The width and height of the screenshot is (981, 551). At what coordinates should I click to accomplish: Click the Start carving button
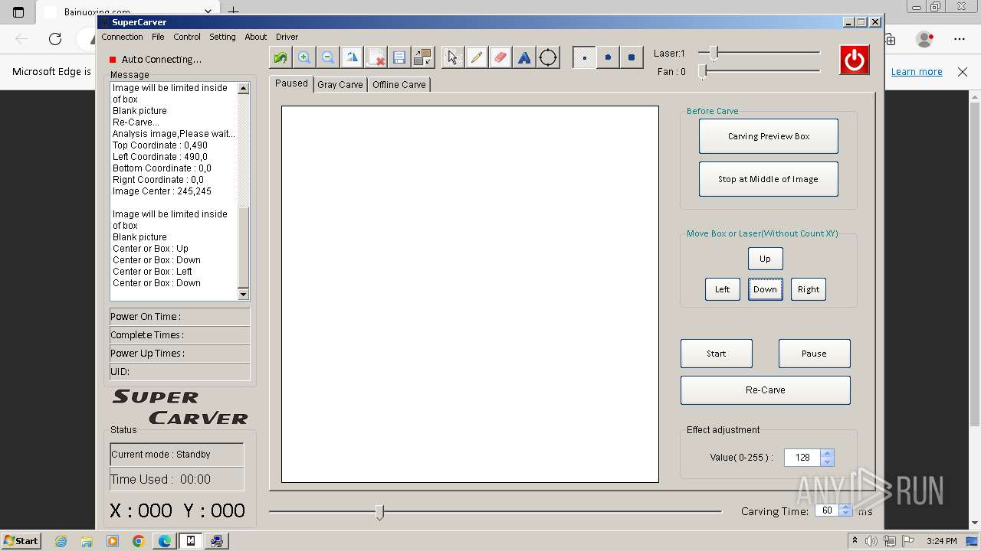coord(717,354)
